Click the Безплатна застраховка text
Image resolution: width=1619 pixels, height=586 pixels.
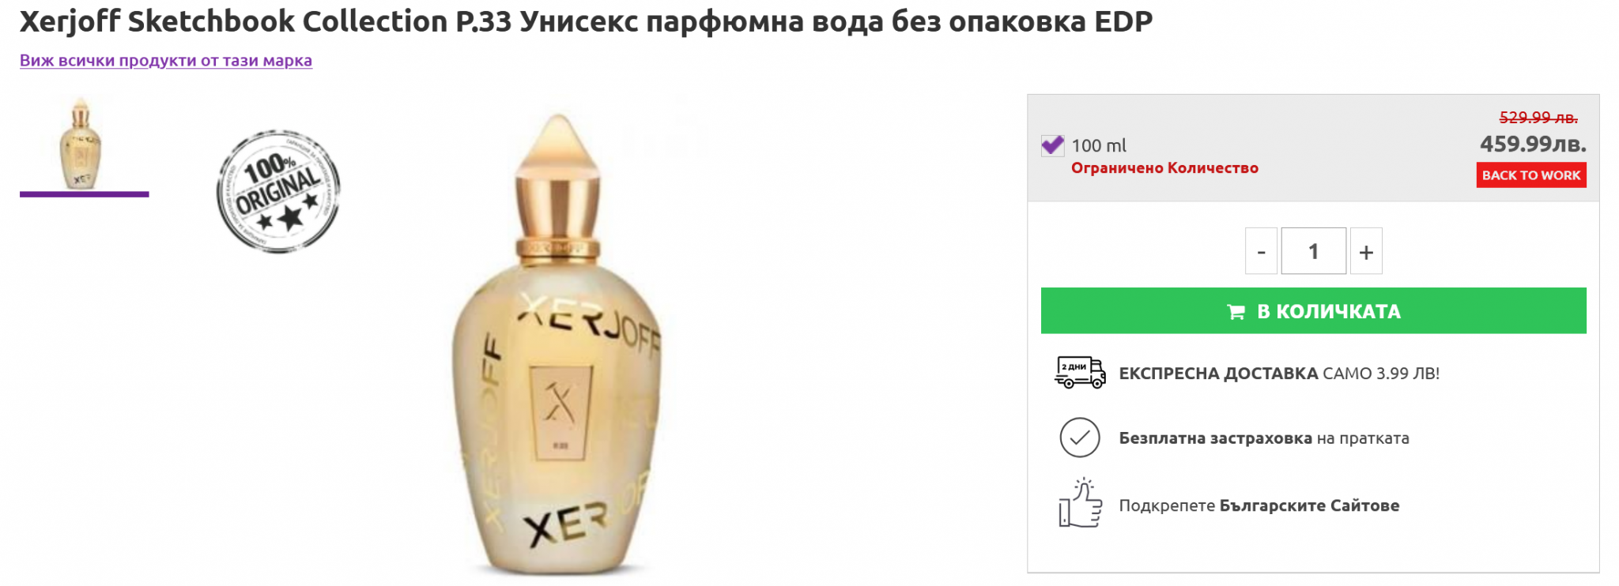click(1215, 438)
